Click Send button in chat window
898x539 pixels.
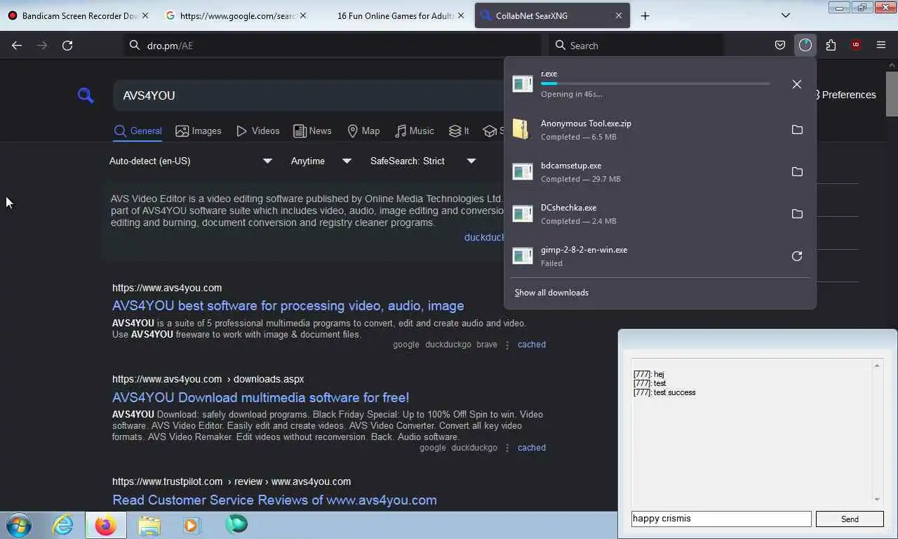(x=850, y=519)
